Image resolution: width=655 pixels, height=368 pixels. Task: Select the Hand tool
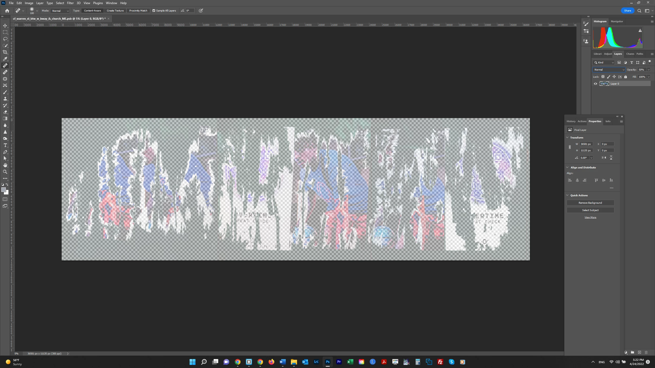[5, 165]
